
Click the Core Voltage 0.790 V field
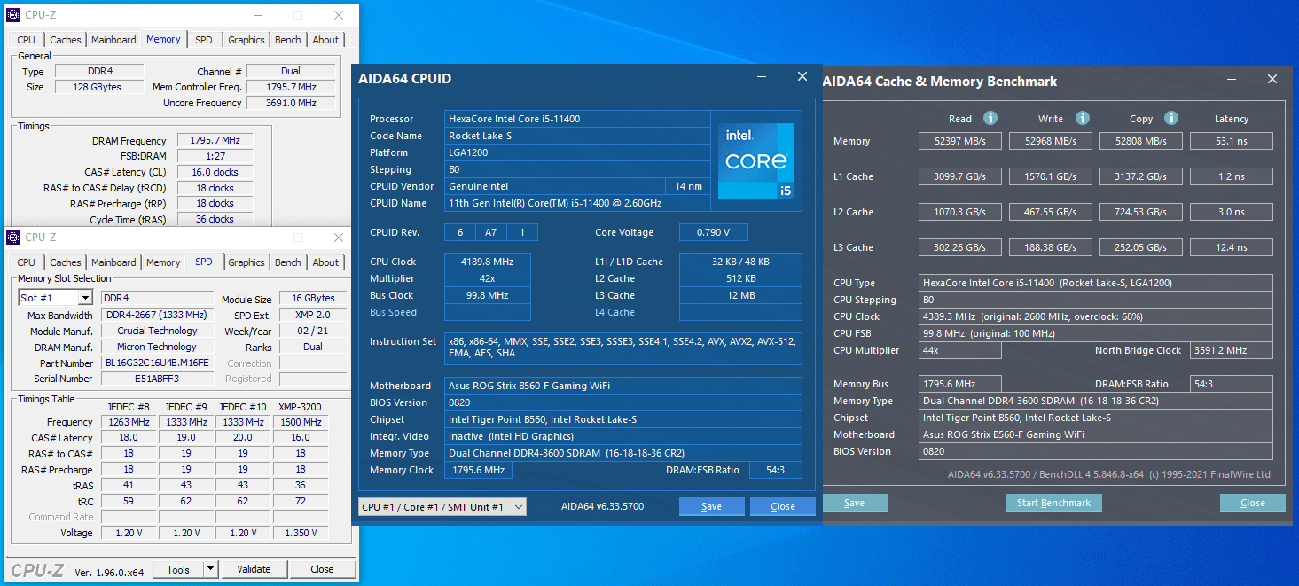point(714,232)
